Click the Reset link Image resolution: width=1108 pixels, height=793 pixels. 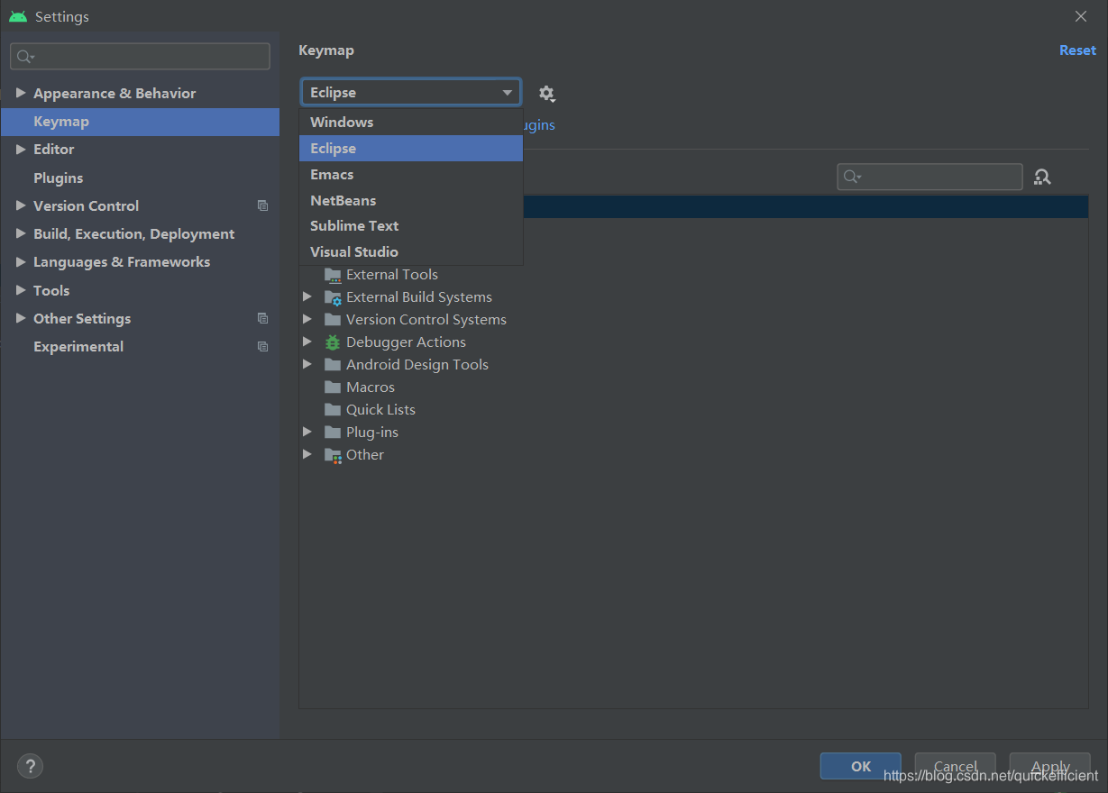(x=1077, y=50)
